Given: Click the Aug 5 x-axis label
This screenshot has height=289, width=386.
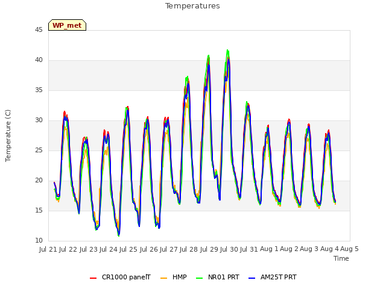Looking at the screenshot, I should click(x=350, y=249).
